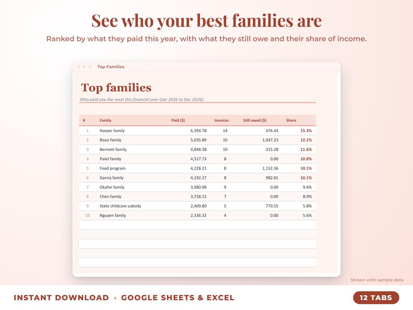Select the Nguyen family cell
Image resolution: width=413 pixels, height=310 pixels.
[113, 215]
